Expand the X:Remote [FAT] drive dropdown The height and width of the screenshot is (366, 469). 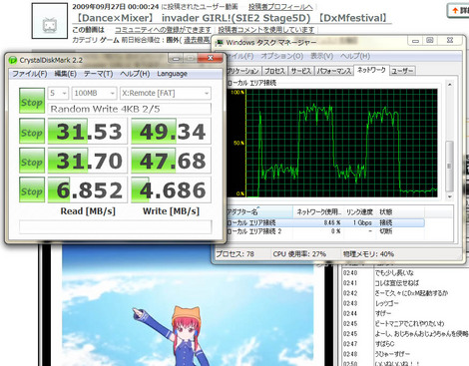(x=166, y=93)
